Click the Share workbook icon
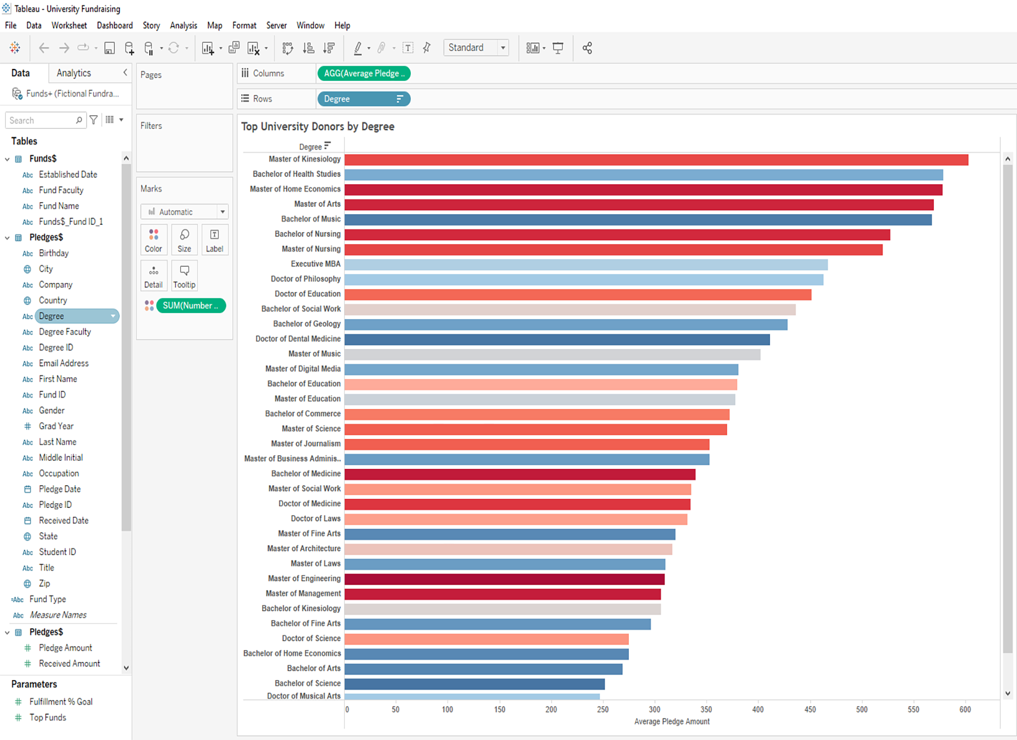Screen dimensions: 1017x740 [587, 48]
